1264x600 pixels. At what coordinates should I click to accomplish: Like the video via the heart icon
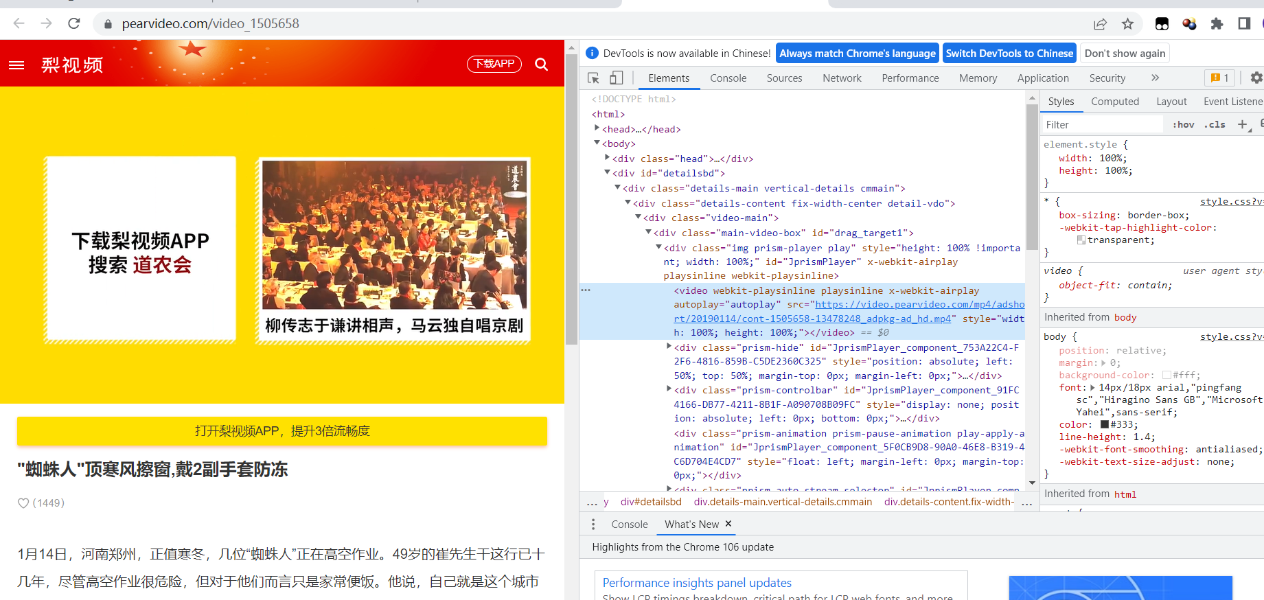pyautogui.click(x=23, y=503)
